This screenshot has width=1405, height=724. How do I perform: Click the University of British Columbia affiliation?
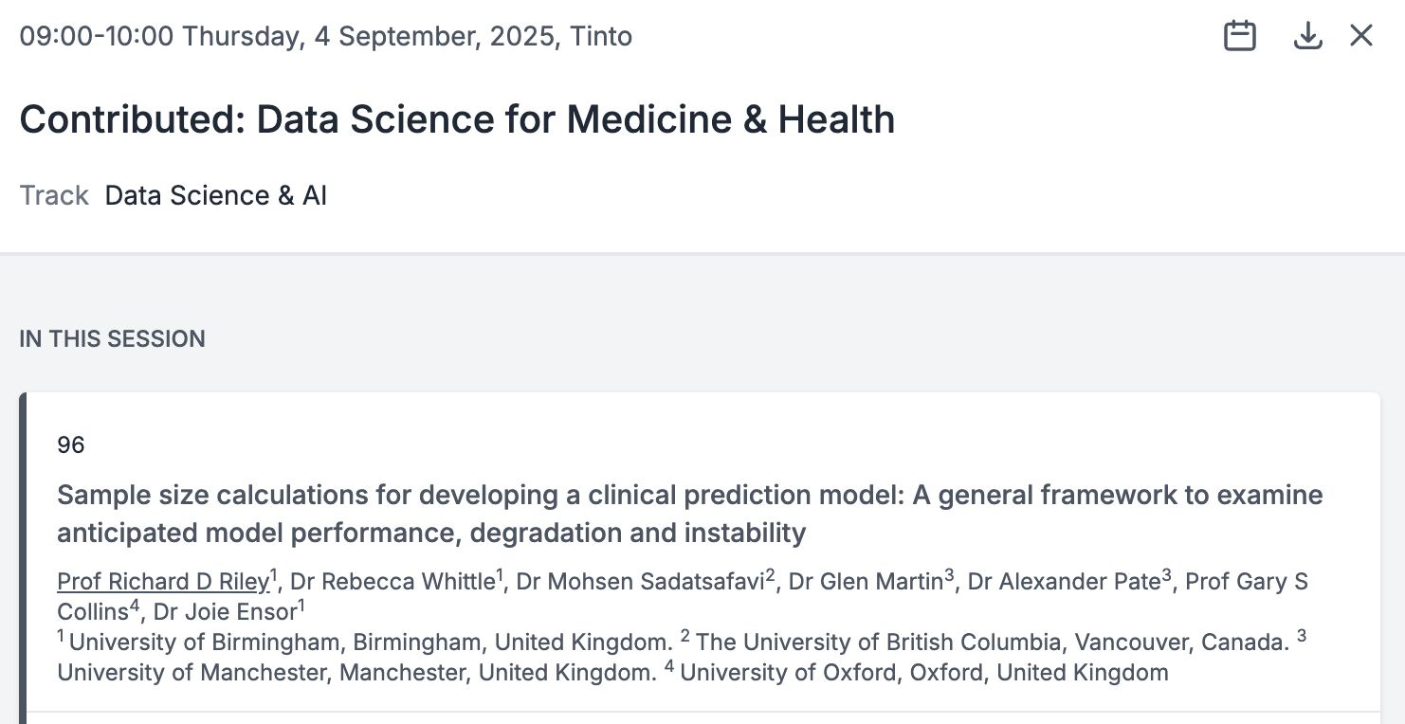pos(992,643)
